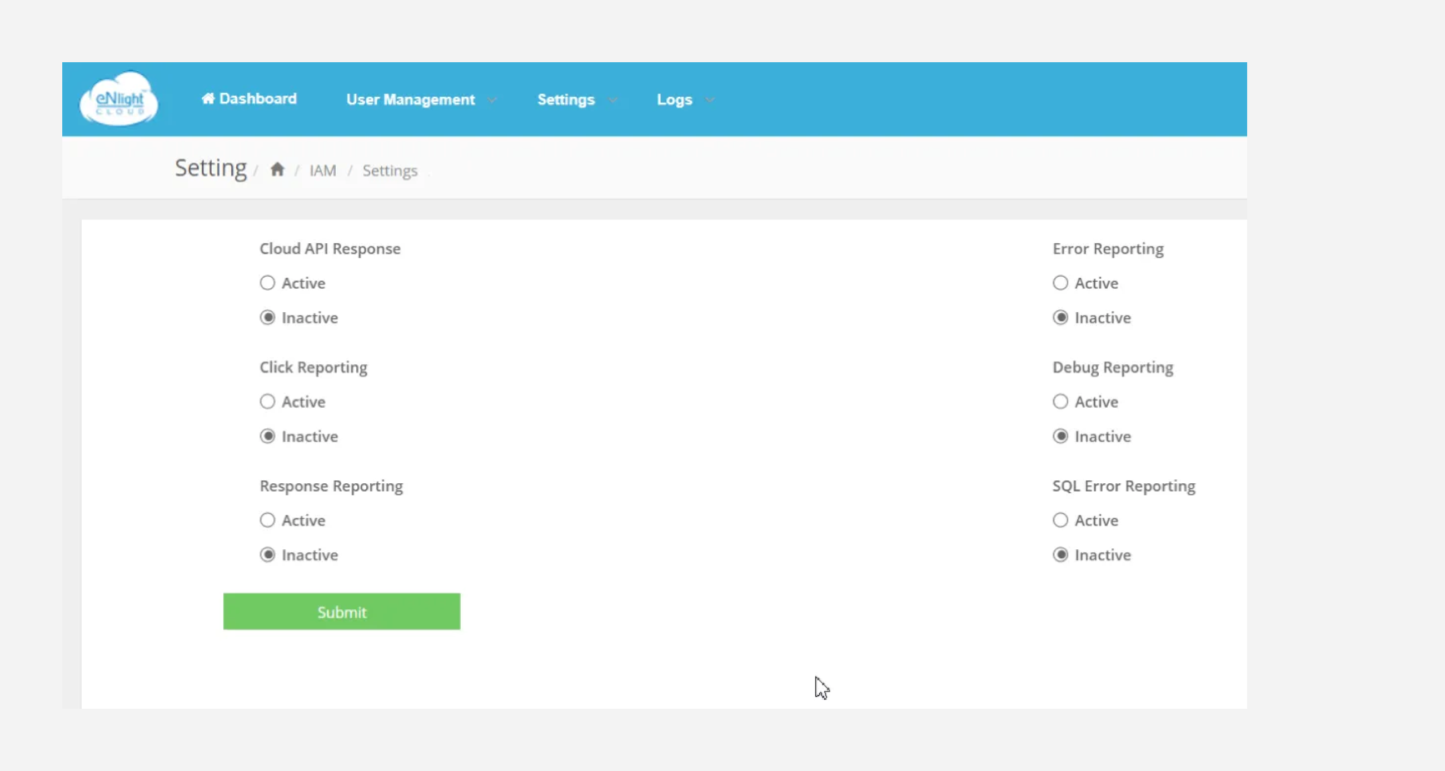Open the User Management menu
The width and height of the screenshot is (1445, 771).
[x=410, y=100]
